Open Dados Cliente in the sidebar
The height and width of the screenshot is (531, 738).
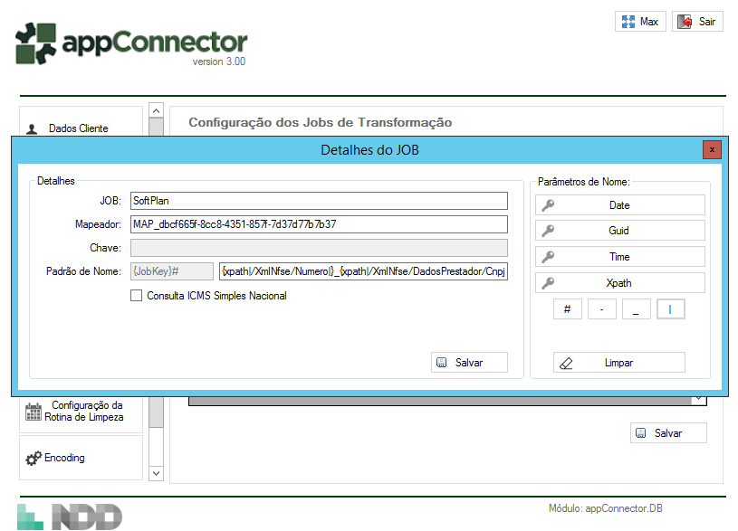pos(81,128)
